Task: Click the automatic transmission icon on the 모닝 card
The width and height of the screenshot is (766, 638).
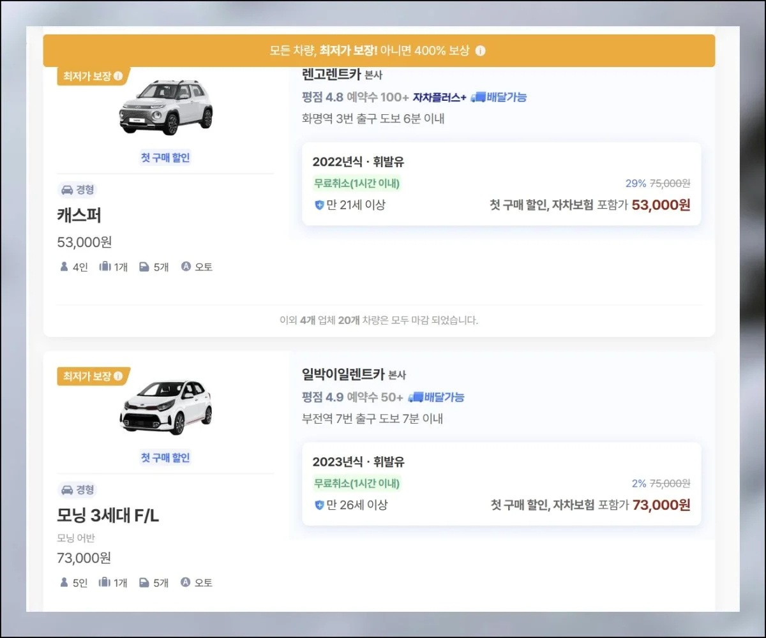Action: (186, 582)
